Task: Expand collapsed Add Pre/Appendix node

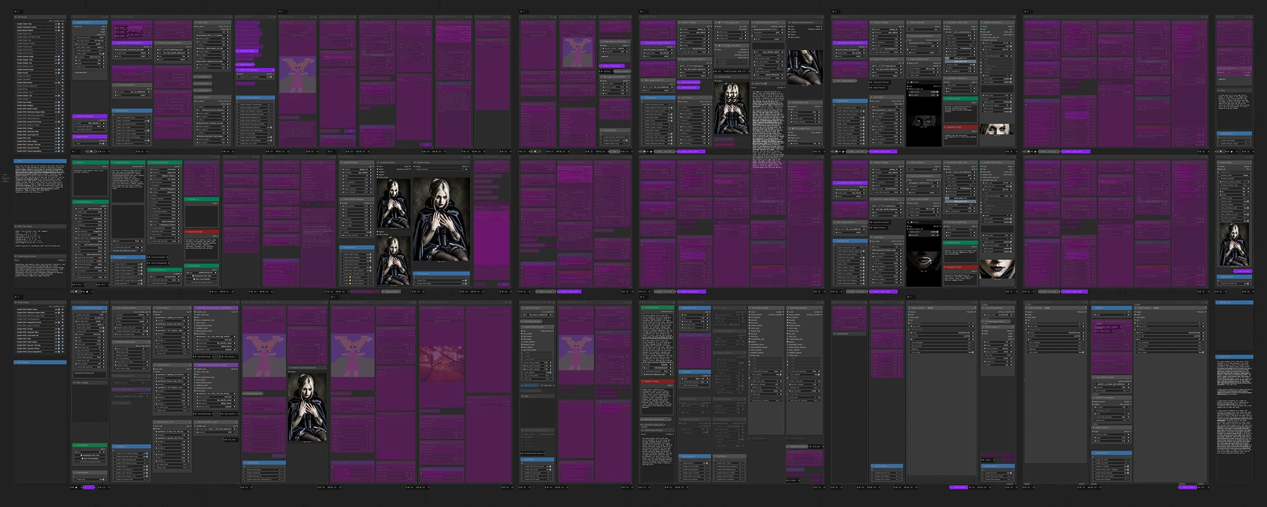Action: pyautogui.click(x=158, y=263)
